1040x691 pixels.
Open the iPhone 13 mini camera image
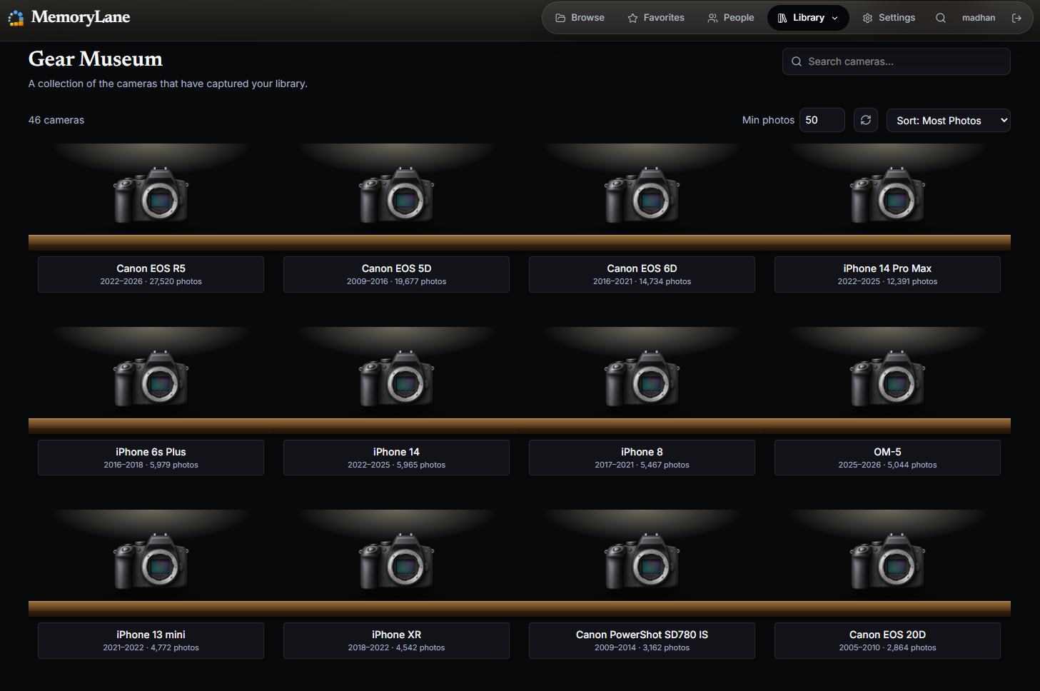(x=151, y=561)
